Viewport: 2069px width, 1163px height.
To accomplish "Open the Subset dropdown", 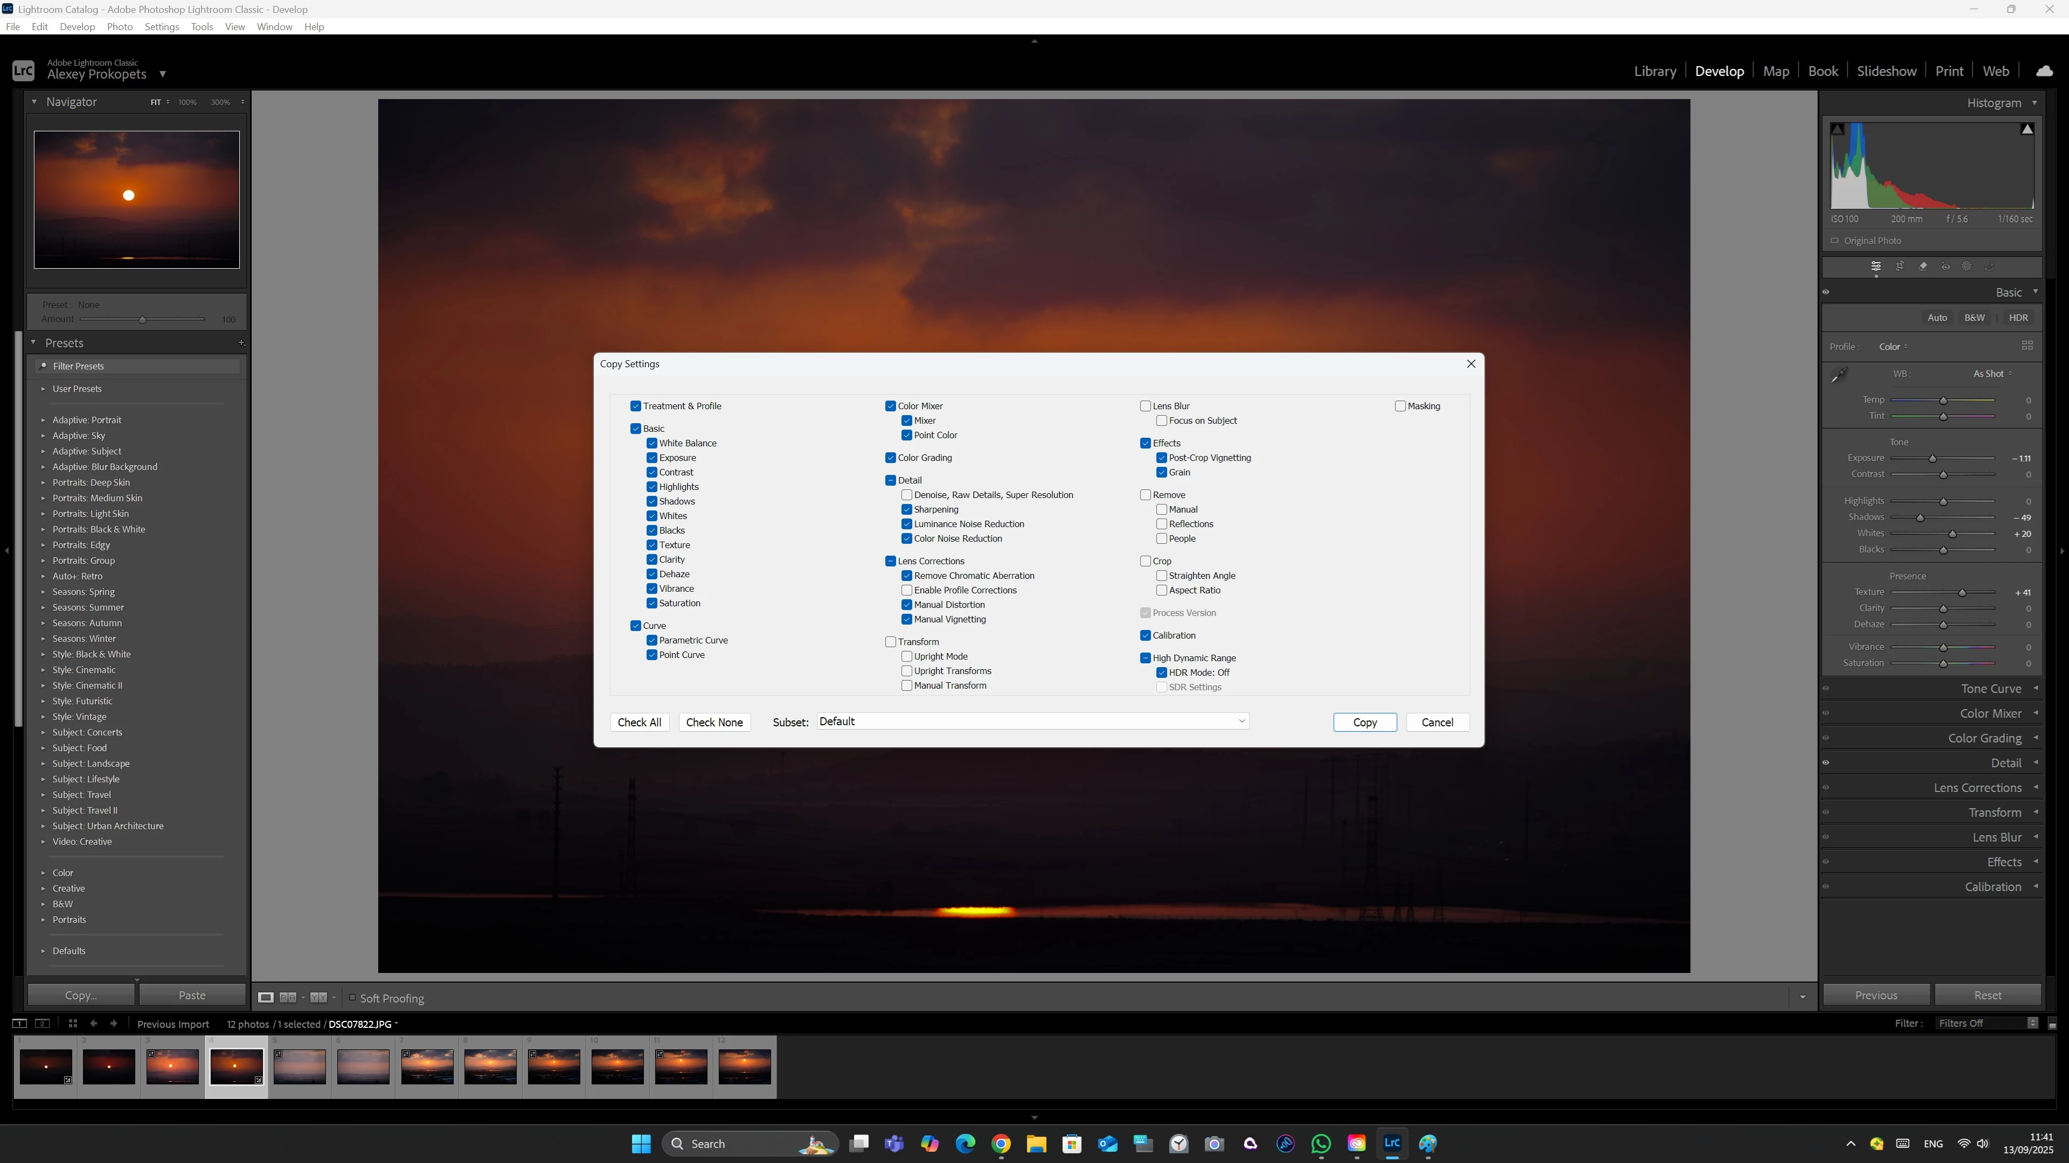I will tap(1033, 721).
